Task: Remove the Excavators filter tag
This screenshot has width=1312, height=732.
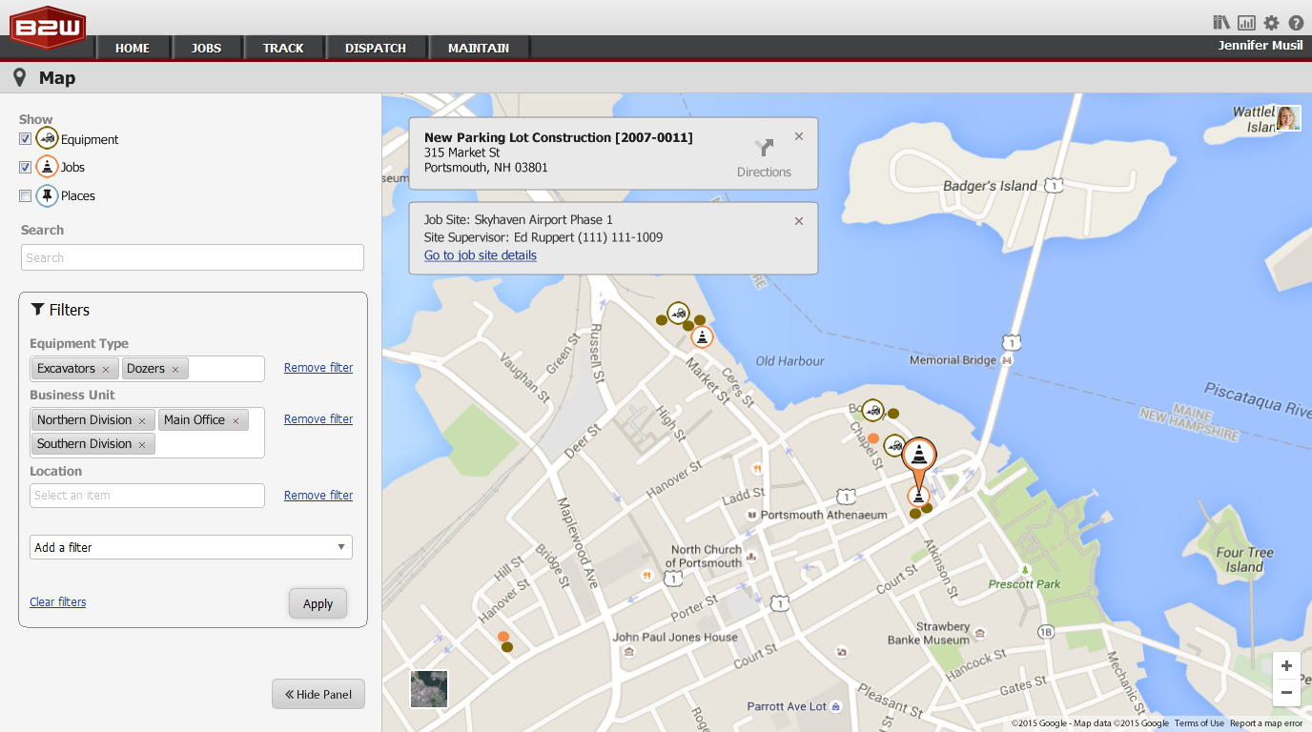Action: 106,369
